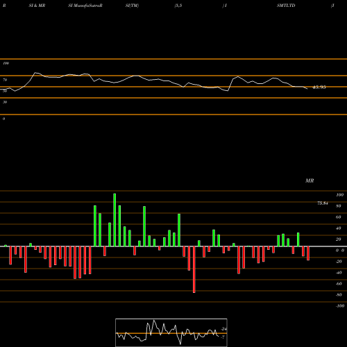Click the MR axis label -40

tap(339, 273)
